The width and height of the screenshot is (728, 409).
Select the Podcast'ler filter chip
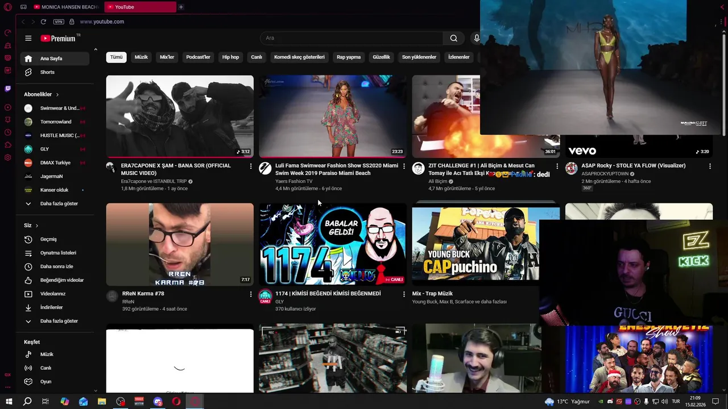(x=198, y=57)
